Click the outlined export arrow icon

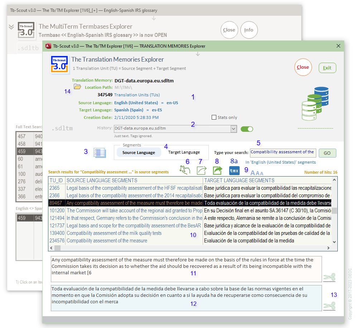(202, 170)
